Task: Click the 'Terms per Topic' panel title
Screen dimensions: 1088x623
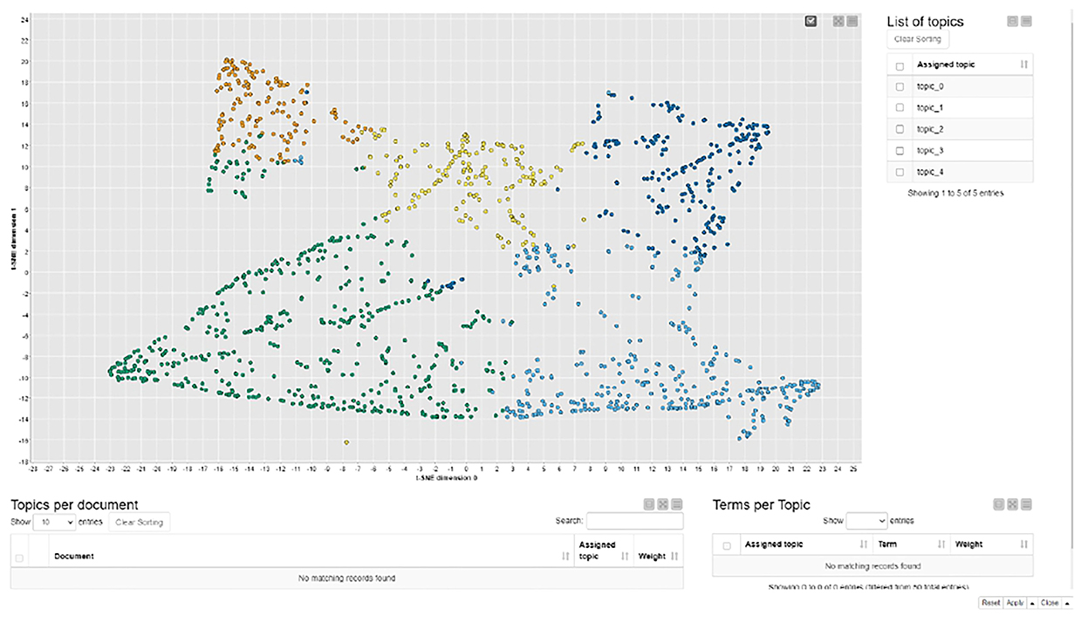Action: [x=762, y=504]
